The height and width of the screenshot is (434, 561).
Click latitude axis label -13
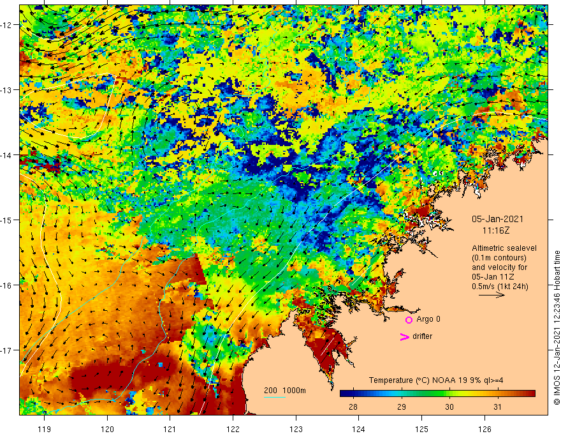[x=7, y=90]
